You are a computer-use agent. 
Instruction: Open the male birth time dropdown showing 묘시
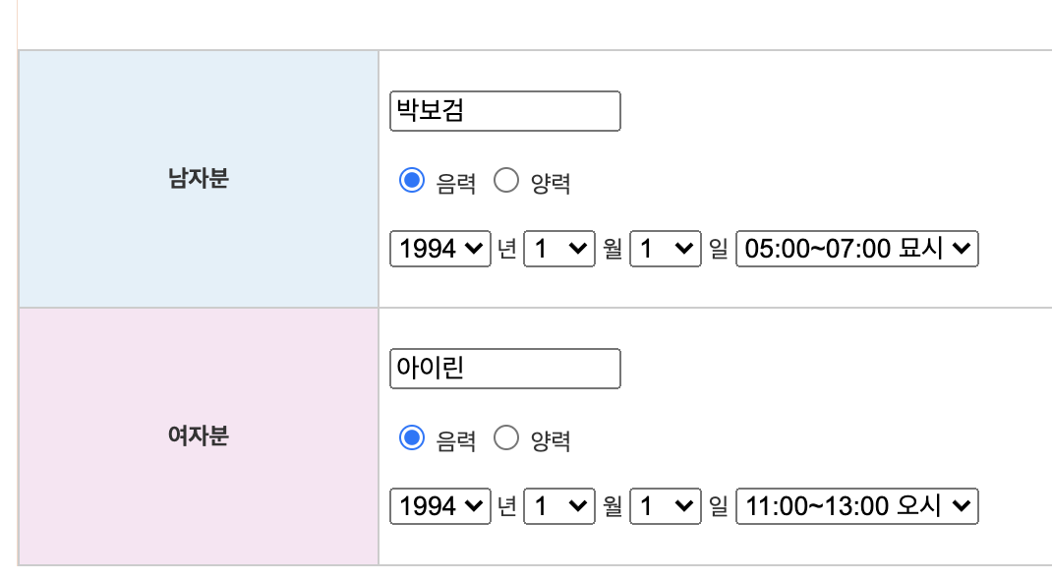point(856,249)
